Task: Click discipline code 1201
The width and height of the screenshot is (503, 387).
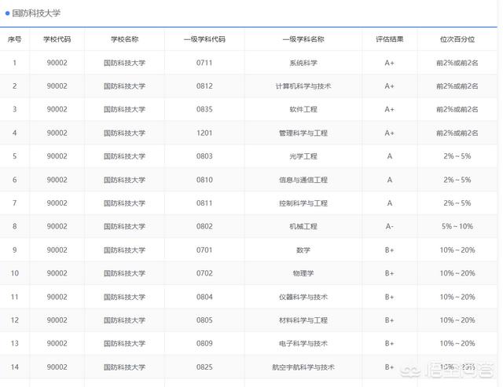Action: [204, 133]
